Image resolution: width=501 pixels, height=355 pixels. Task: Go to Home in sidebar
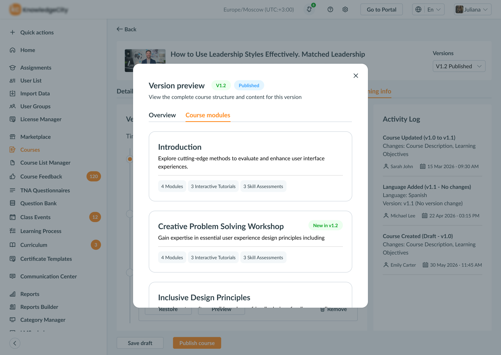(28, 50)
